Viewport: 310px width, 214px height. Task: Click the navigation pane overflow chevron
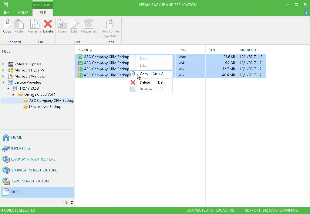[x=72, y=202]
